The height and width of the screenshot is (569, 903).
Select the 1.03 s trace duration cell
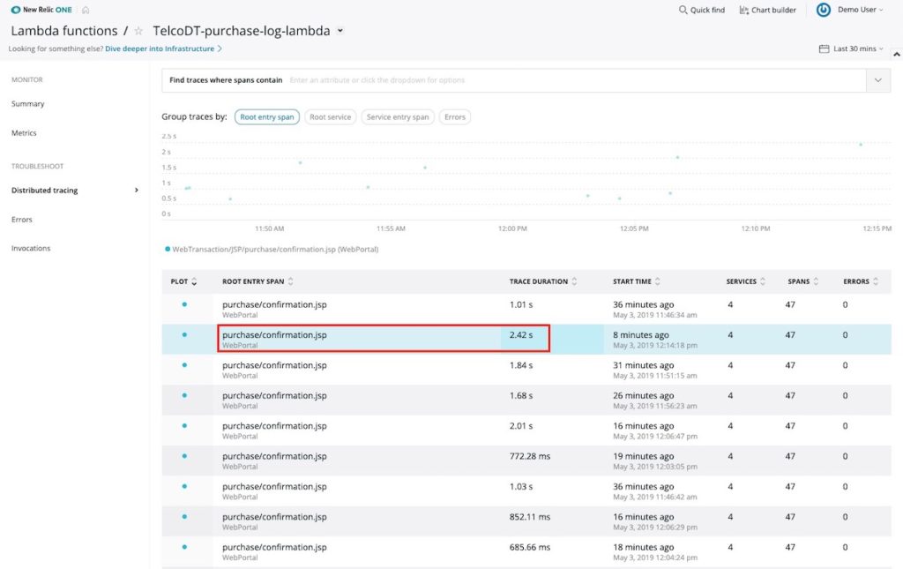coord(520,487)
